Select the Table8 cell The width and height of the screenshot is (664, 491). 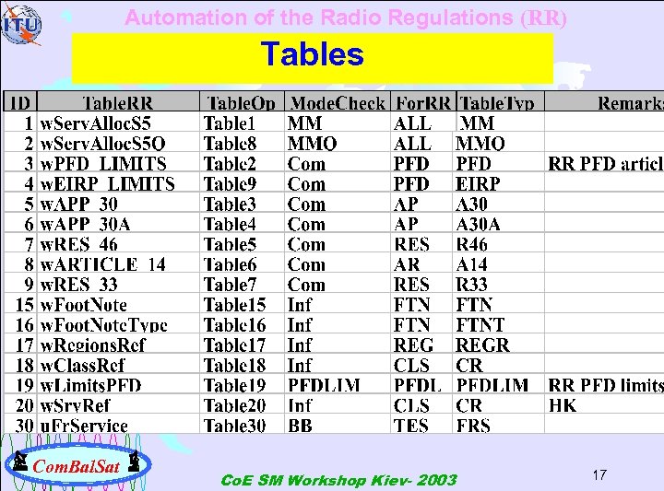tap(242, 143)
